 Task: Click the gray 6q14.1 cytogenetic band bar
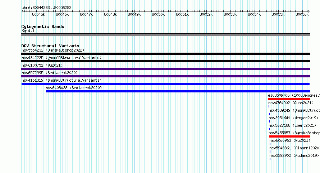(x=165, y=35)
